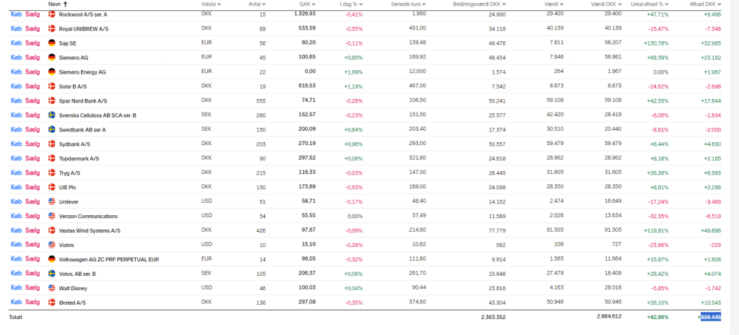This screenshot has width=739, height=335.
Task: Click Sælg for Royal UNIBREW A/S
Action: 33,28
